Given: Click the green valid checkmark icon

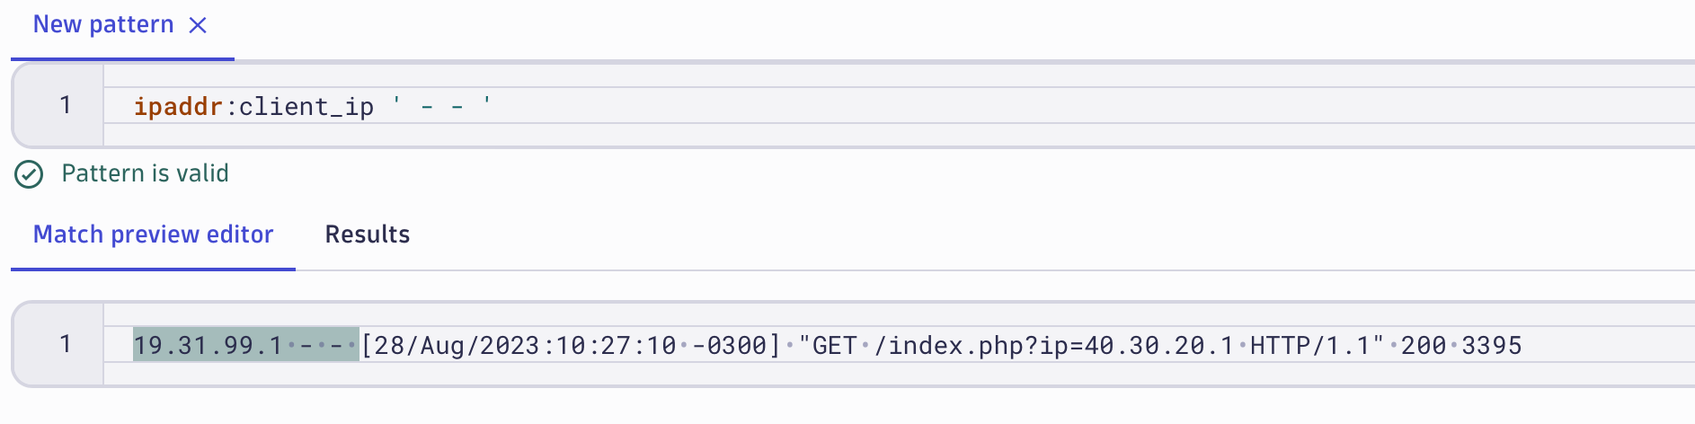Looking at the screenshot, I should tap(29, 173).
